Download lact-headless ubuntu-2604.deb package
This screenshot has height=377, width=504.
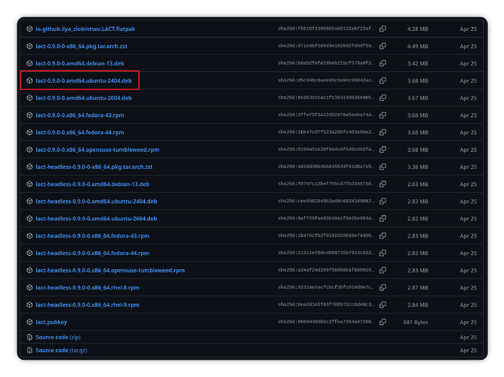tap(97, 219)
